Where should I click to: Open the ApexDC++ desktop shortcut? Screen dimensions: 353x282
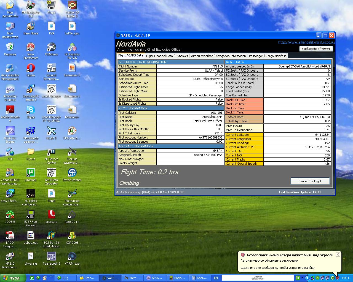(72, 217)
